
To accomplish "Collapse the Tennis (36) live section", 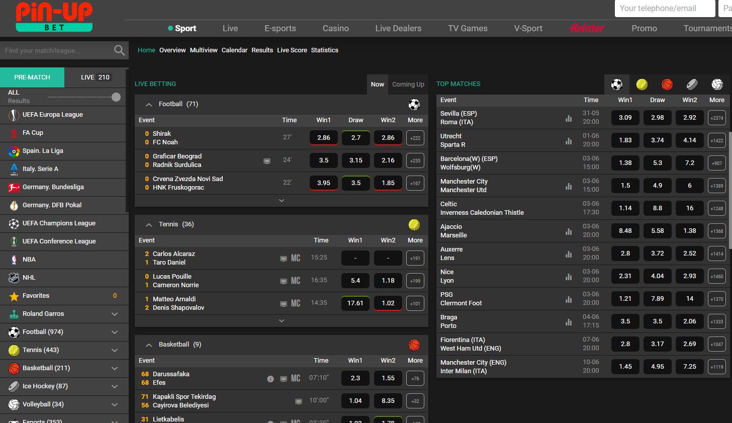I will point(149,225).
